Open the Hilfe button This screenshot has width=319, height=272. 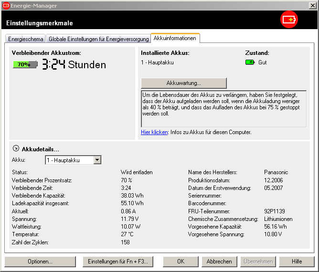click(297, 262)
